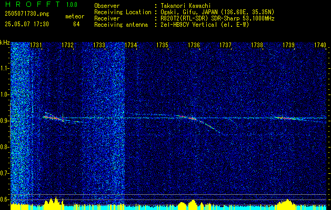Click the 1731 time marker

coord(36,45)
